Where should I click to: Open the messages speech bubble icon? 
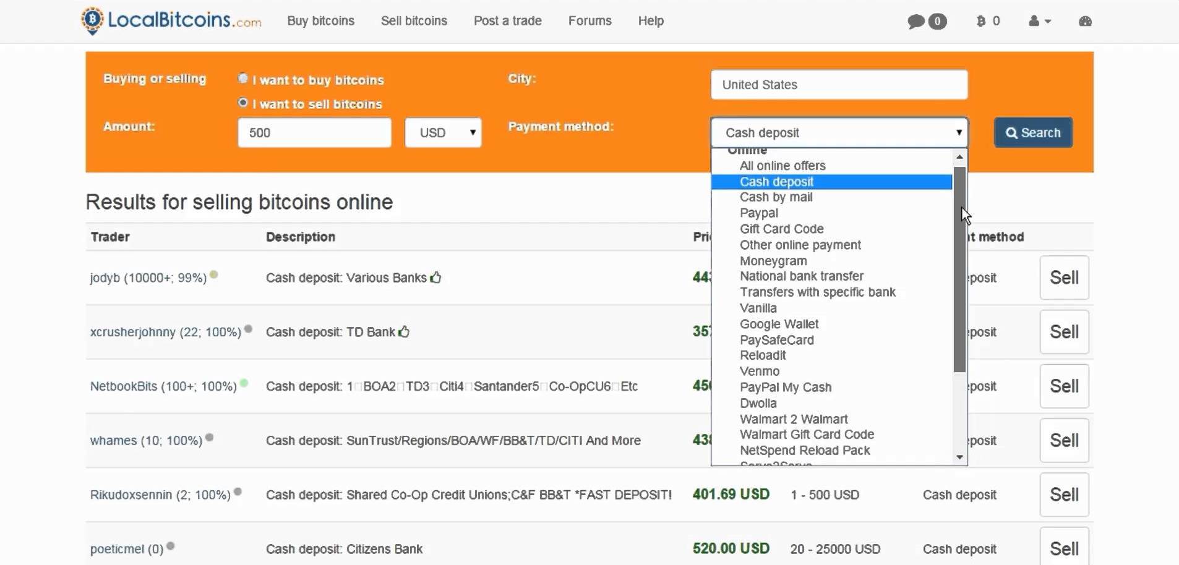pyautogui.click(x=916, y=22)
